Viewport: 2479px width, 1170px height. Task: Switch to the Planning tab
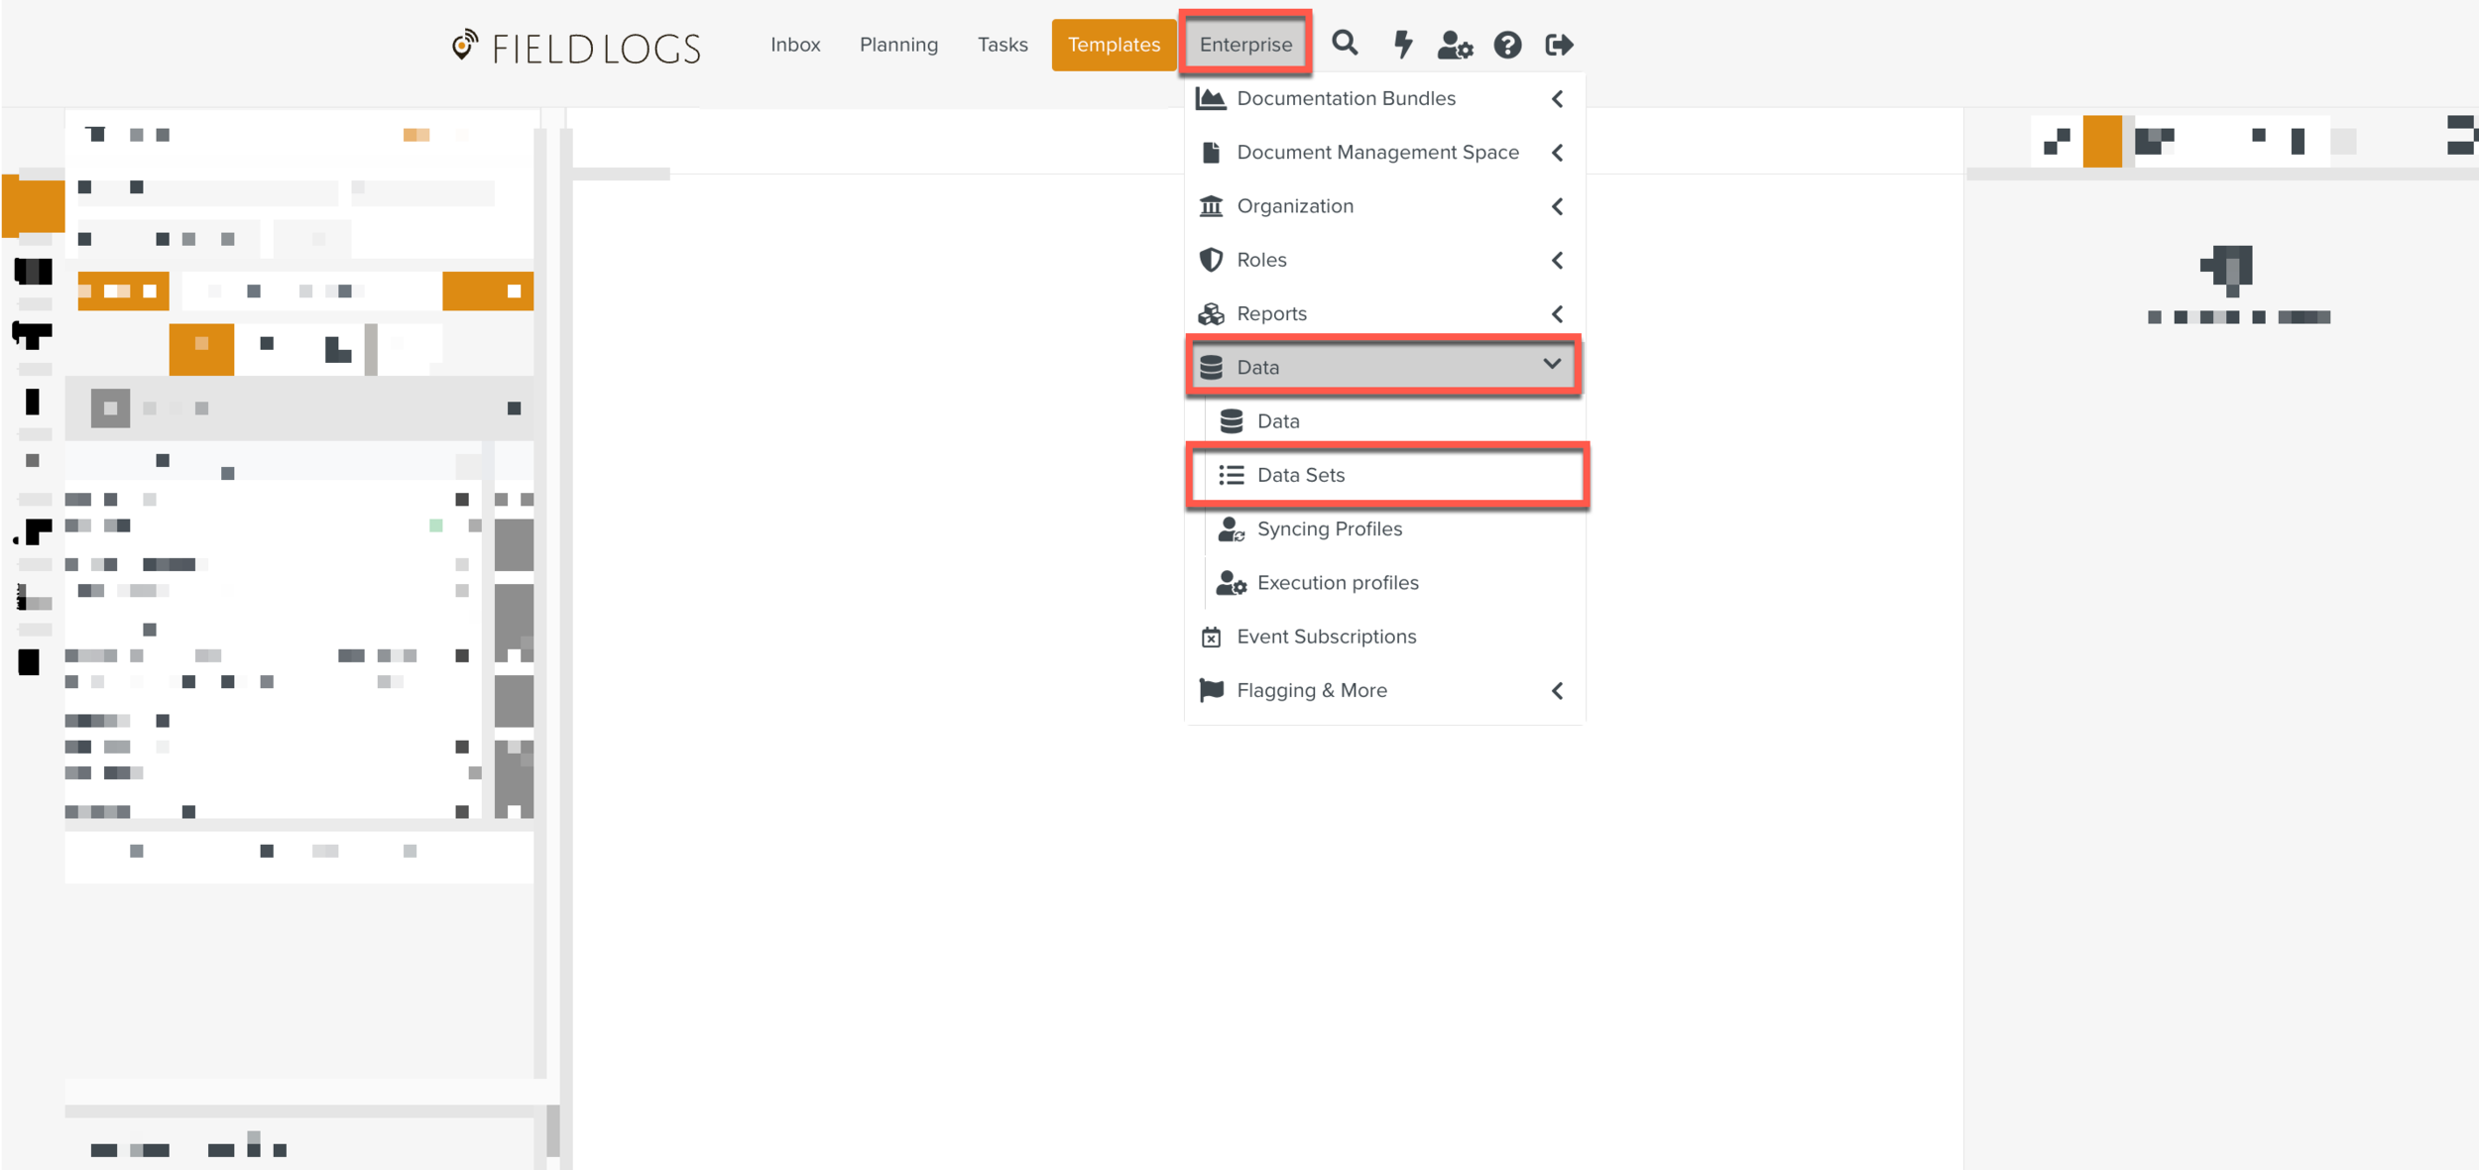(898, 45)
